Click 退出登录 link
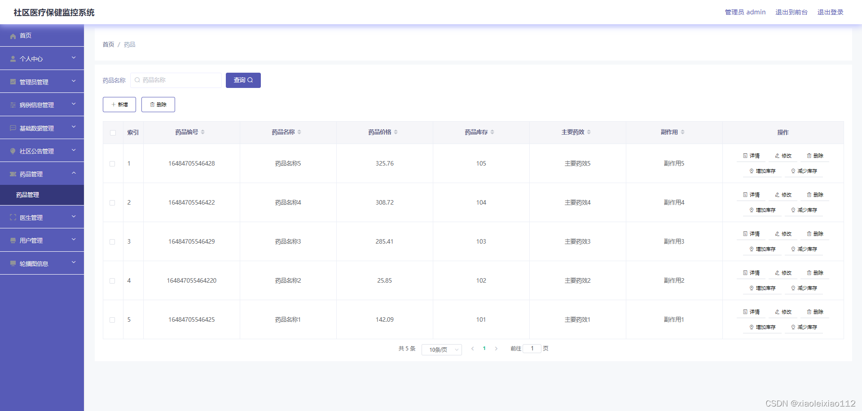This screenshot has width=862, height=411. (x=831, y=12)
